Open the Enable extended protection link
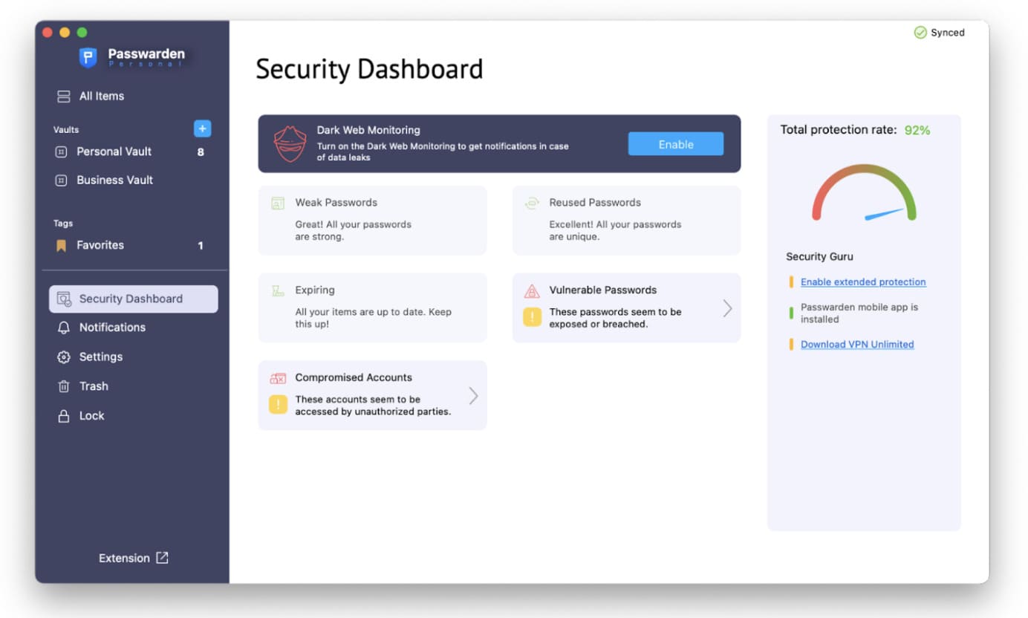 pos(863,282)
